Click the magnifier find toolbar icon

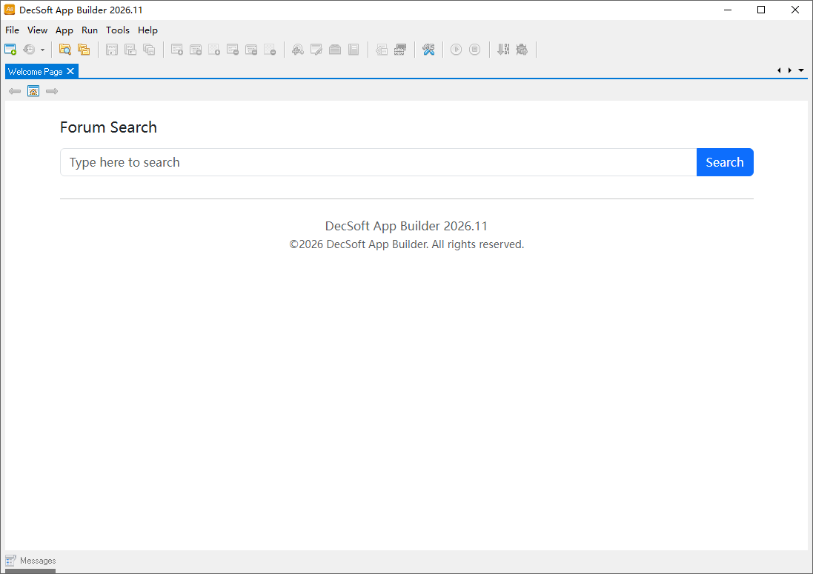pyautogui.click(x=298, y=49)
